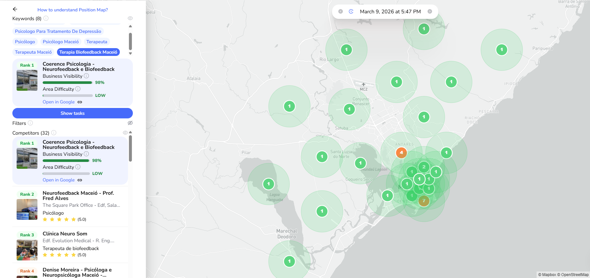Screen dimensions: 590x278
Task: Open 'How to understand Position Map?' link
Action: click(x=73, y=10)
